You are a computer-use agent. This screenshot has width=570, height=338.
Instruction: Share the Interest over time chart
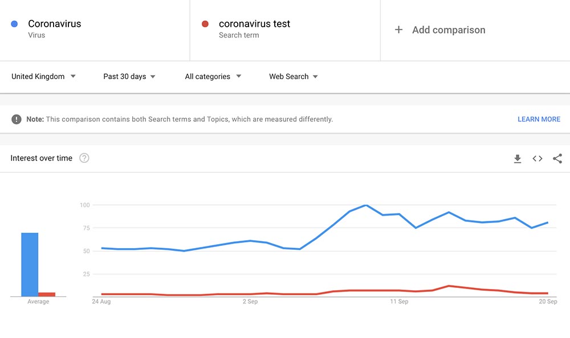click(x=557, y=159)
